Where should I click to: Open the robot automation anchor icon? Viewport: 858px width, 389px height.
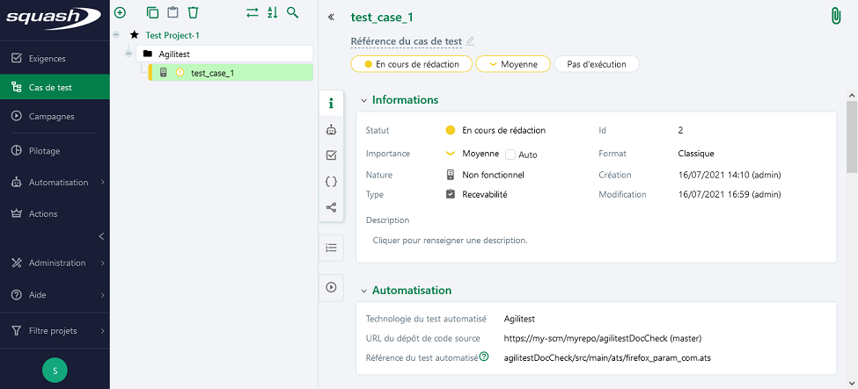331,130
